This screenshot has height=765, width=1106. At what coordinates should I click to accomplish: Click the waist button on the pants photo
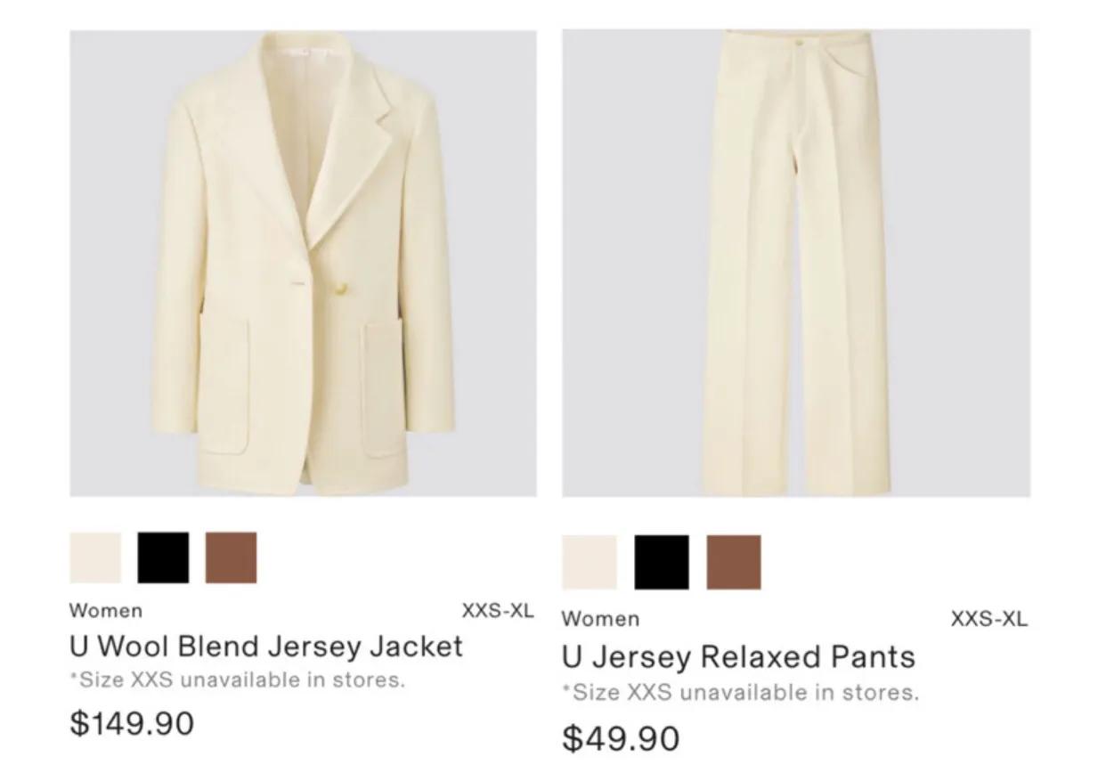pyautogui.click(x=801, y=41)
